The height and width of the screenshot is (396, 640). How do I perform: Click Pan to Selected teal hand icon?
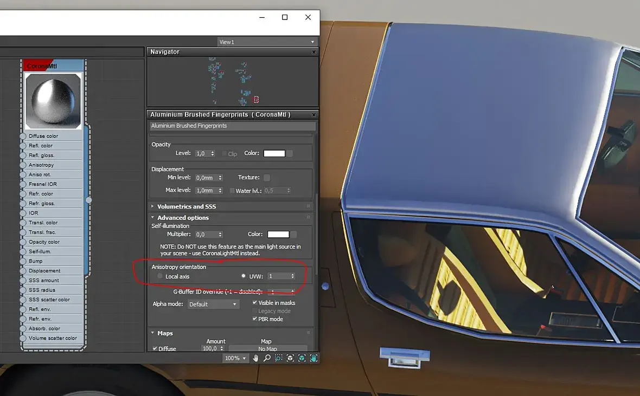click(x=313, y=358)
